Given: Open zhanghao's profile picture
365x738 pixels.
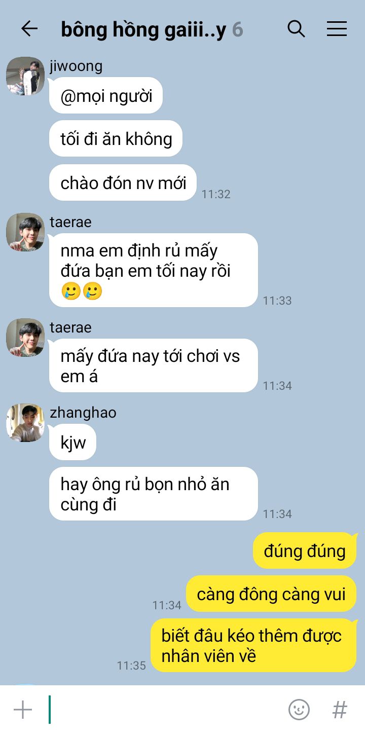Looking at the screenshot, I should click(25, 423).
